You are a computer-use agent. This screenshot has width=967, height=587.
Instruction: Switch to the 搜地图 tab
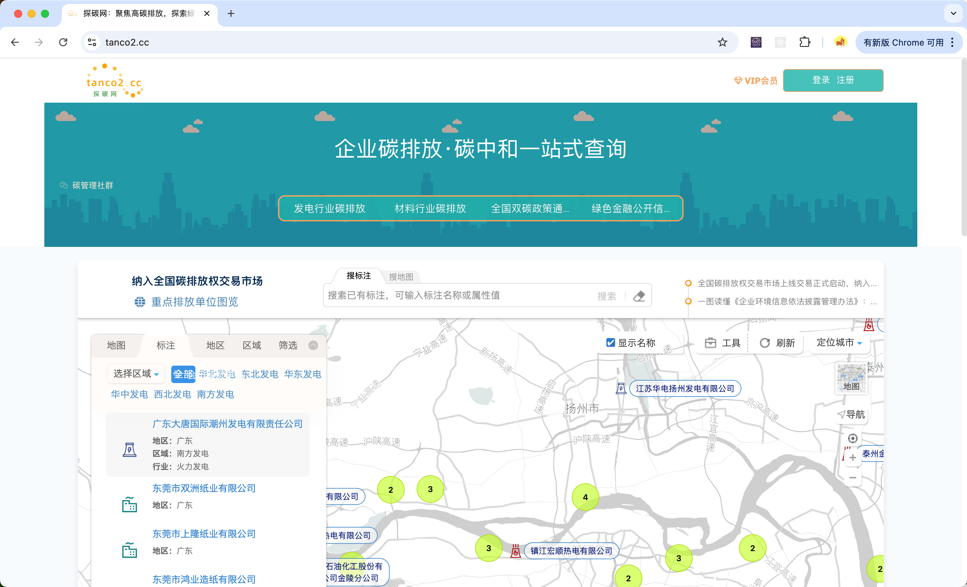click(x=401, y=276)
